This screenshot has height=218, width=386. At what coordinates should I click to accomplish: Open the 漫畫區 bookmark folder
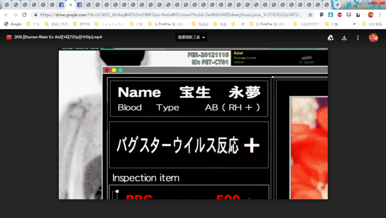pos(200,24)
